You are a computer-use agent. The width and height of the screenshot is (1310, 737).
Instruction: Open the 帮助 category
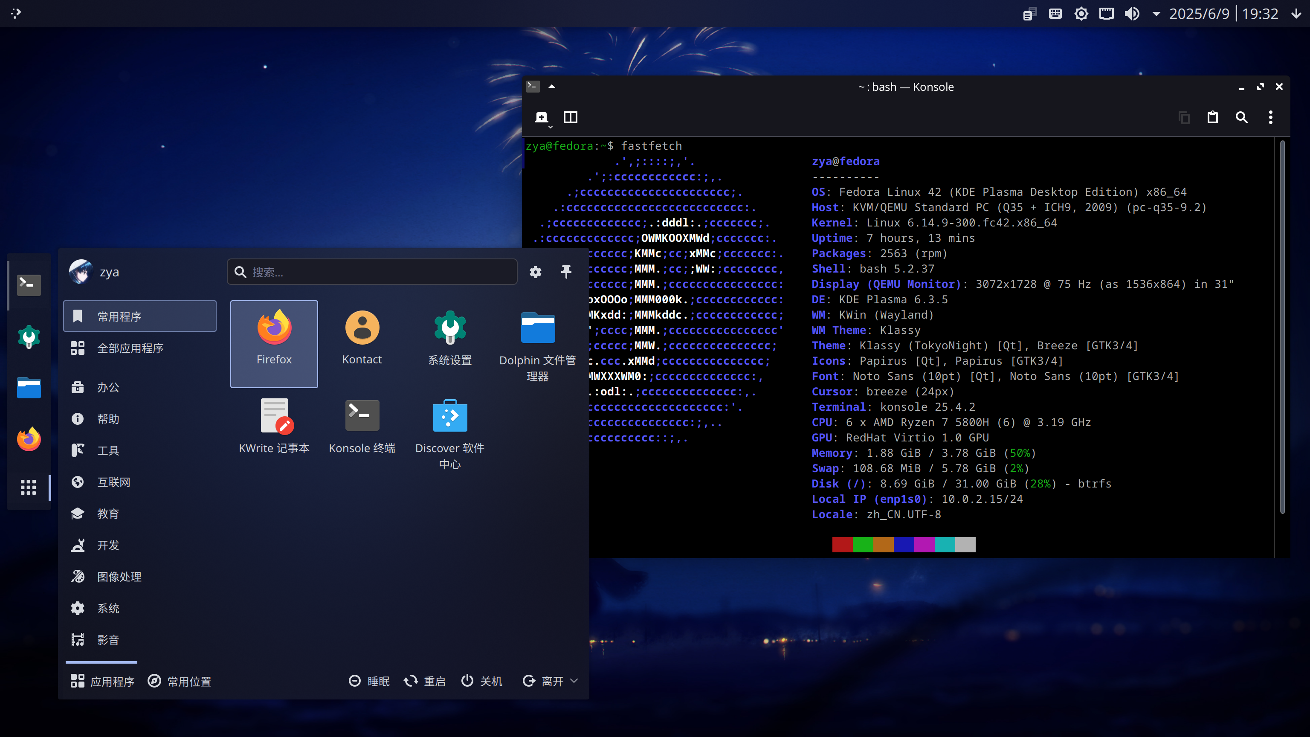[140, 418]
